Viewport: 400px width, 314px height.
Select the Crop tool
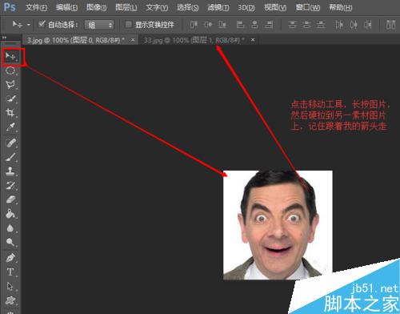point(10,113)
